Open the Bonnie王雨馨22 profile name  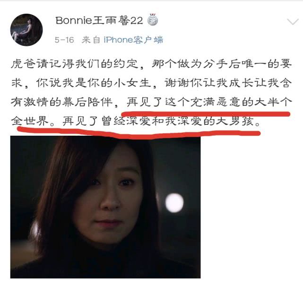click(x=99, y=20)
